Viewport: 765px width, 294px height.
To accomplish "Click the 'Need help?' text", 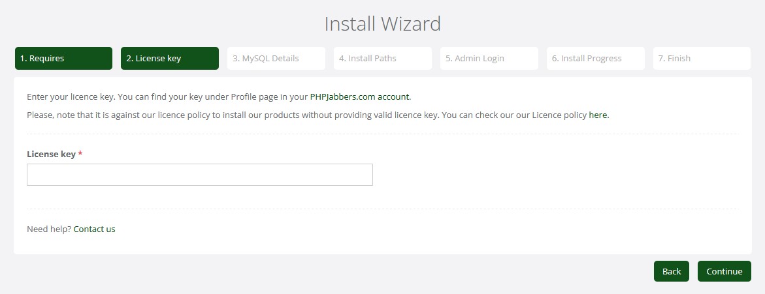I will [49, 229].
